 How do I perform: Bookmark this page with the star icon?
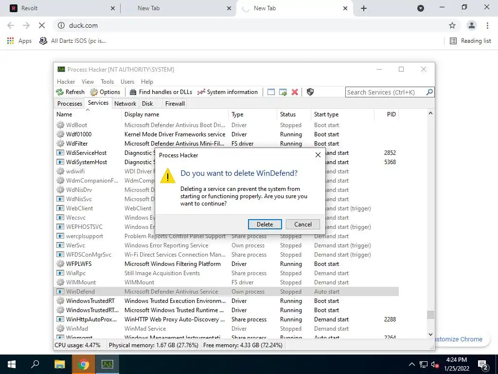(x=452, y=25)
